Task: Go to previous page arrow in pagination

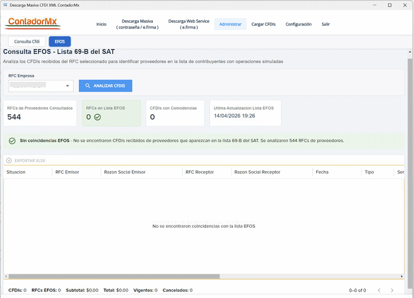Action: 378,290
